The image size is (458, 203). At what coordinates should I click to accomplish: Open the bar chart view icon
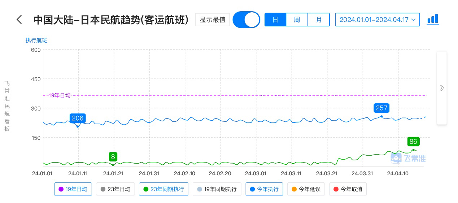pos(433,19)
